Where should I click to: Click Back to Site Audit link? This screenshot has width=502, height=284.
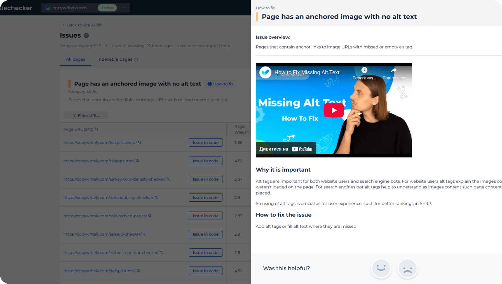tap(82, 25)
